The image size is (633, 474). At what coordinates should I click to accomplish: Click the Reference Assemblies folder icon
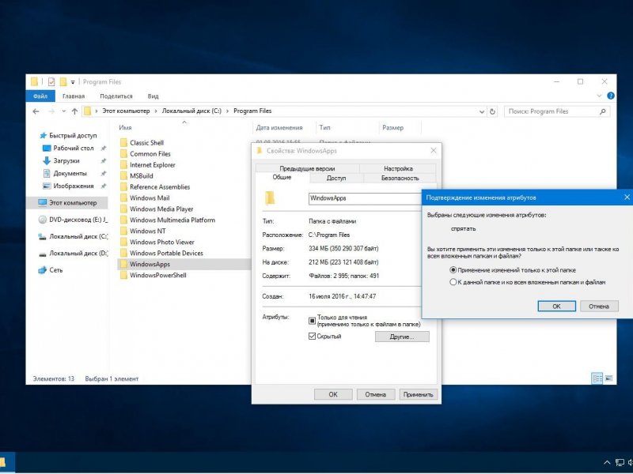(123, 187)
